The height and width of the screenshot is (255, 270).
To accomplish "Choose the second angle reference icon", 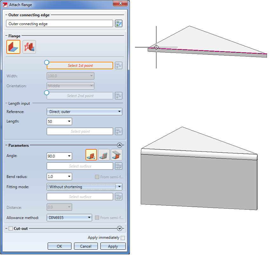I will click(x=104, y=155).
